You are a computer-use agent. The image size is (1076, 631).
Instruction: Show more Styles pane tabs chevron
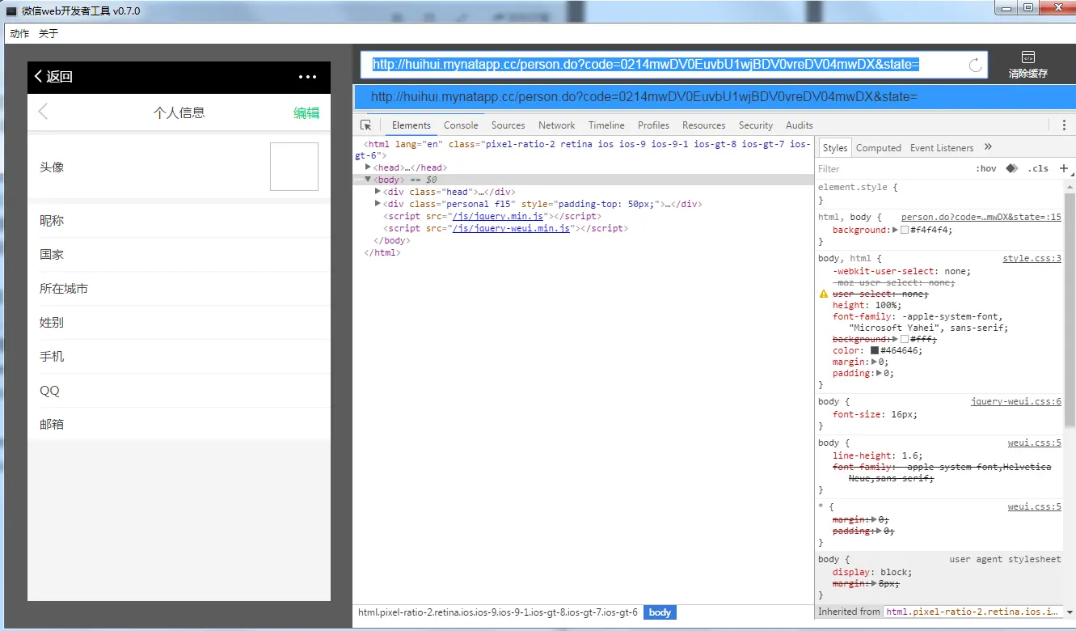988,147
